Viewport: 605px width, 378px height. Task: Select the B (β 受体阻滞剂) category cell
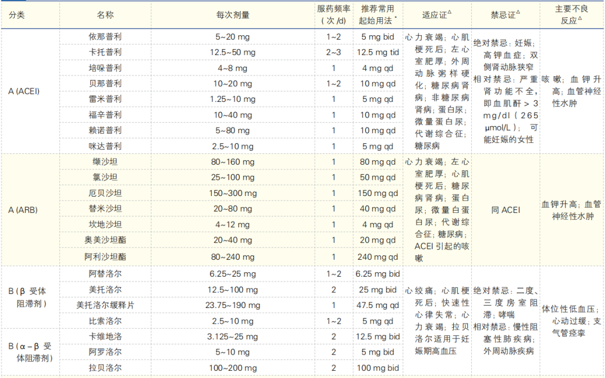coord(27,297)
